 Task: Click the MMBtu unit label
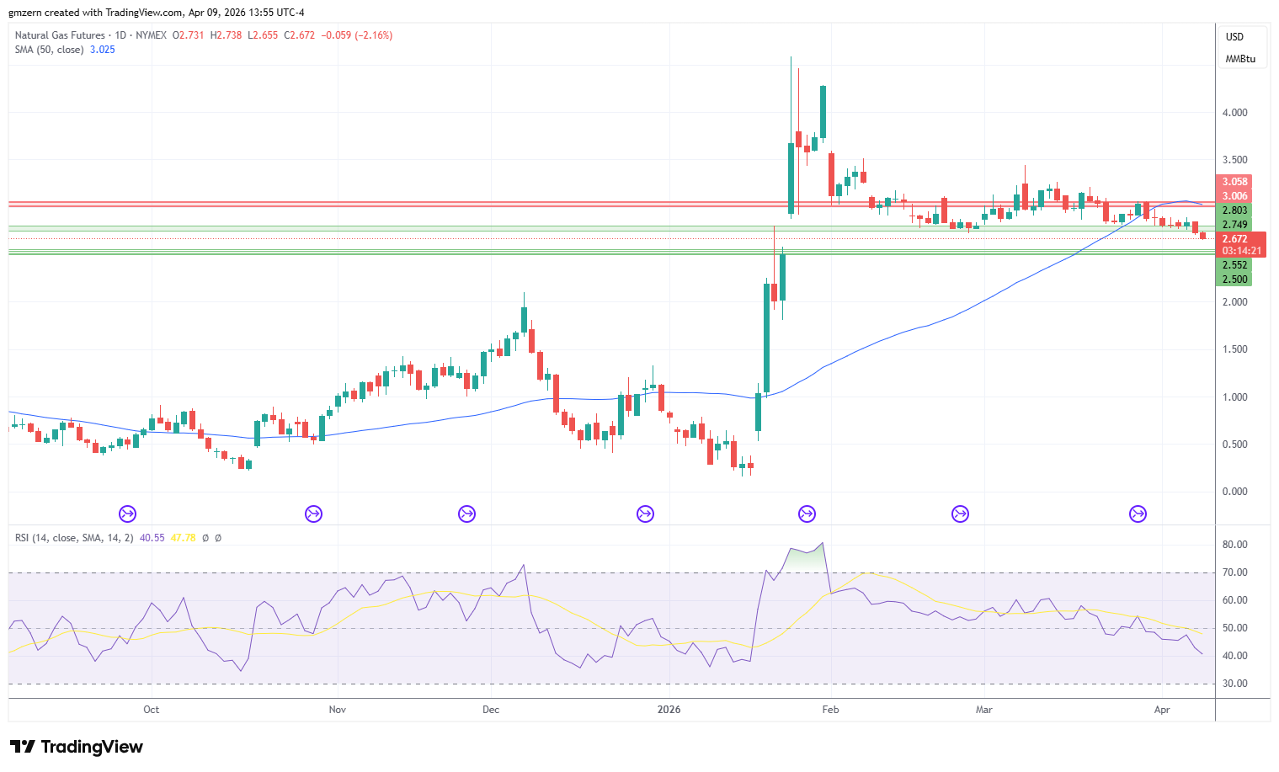click(1240, 59)
